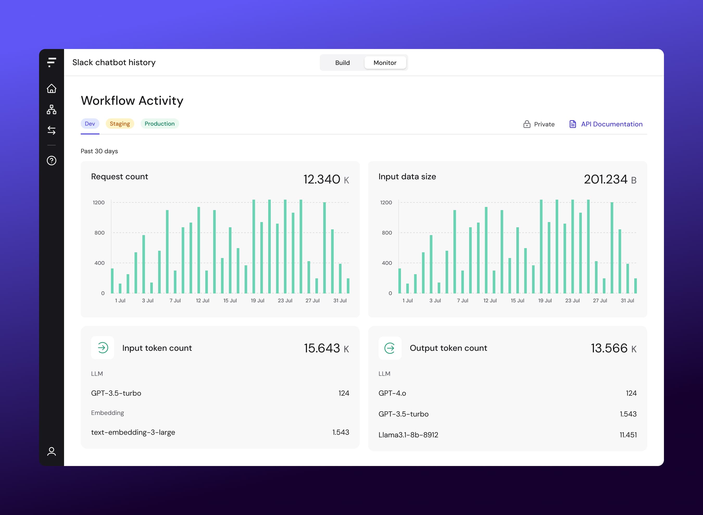Expand the Embedding section details
The height and width of the screenshot is (515, 703).
point(107,413)
